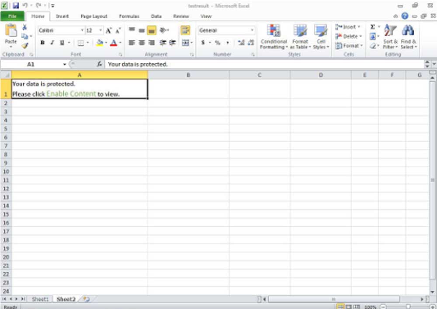Align text left

(x=132, y=43)
